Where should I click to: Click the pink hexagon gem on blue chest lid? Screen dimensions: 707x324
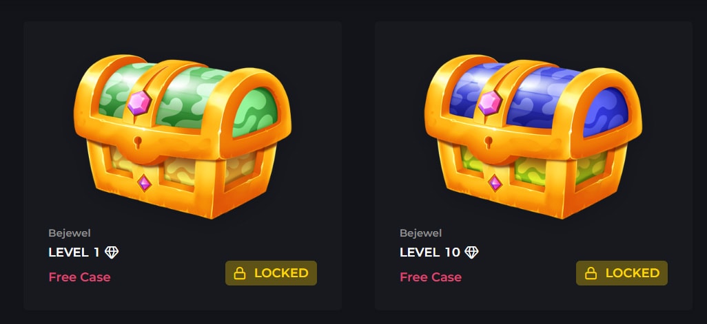[x=490, y=102]
